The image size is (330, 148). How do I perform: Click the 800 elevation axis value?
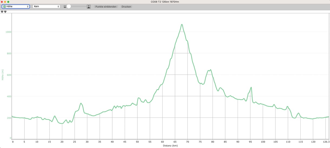[9, 53]
